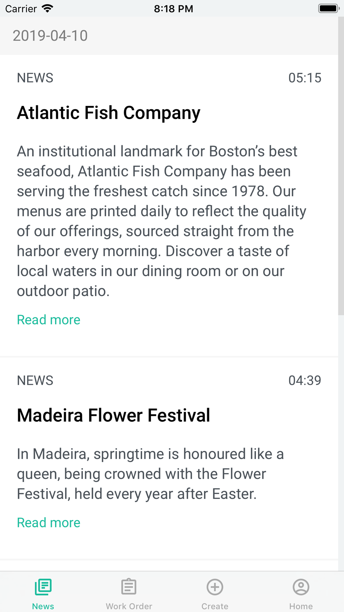Open the Work Order clipboard icon
This screenshot has width=344, height=612.
coord(129,587)
